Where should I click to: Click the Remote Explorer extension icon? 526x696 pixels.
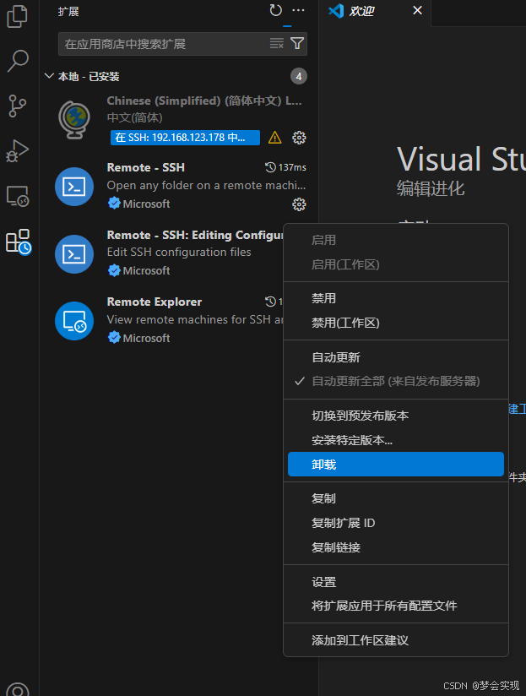pos(74,321)
